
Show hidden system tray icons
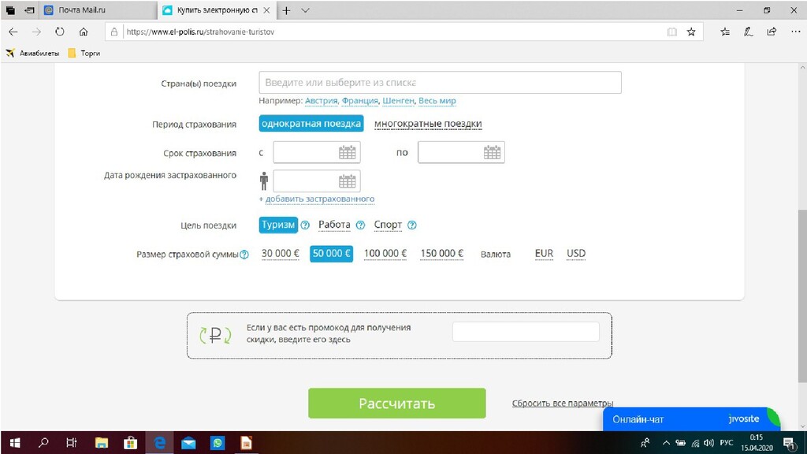click(666, 443)
